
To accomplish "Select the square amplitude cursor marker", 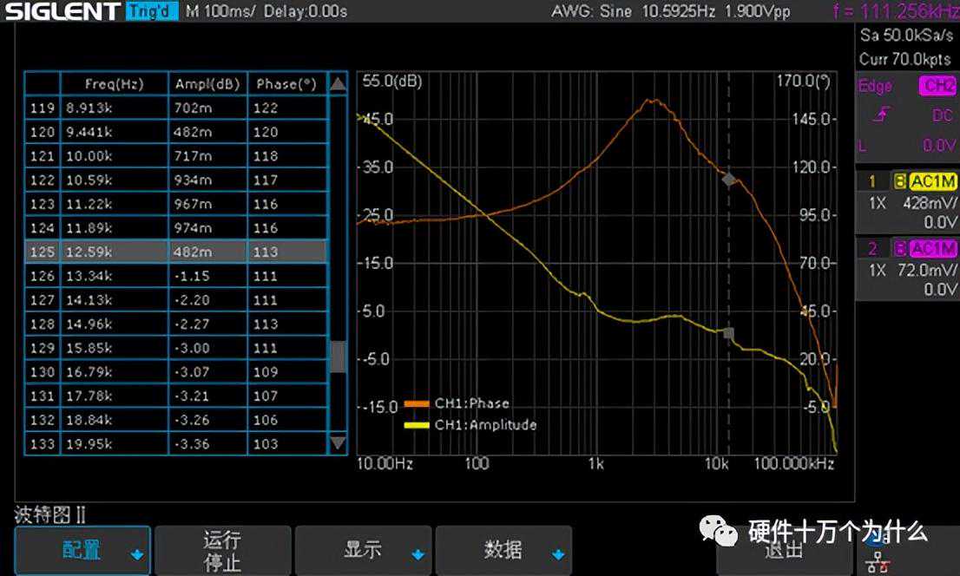I will click(728, 333).
